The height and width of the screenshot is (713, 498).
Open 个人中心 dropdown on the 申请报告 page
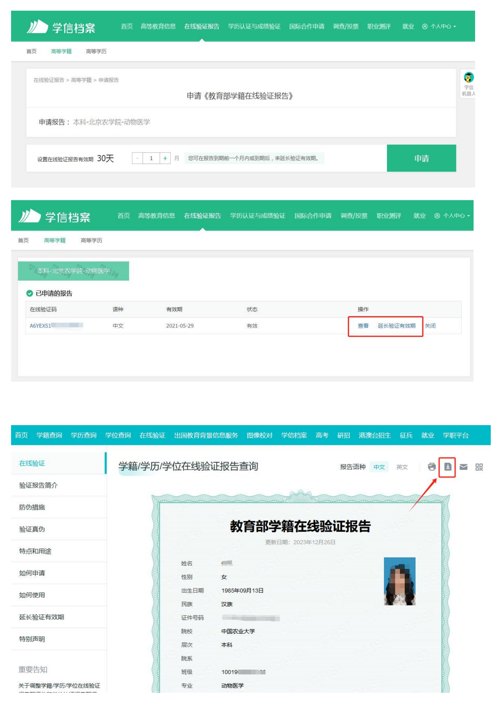click(439, 26)
